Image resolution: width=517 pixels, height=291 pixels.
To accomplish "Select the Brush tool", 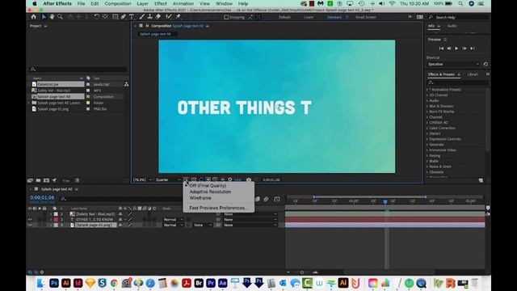I will 142,16.
